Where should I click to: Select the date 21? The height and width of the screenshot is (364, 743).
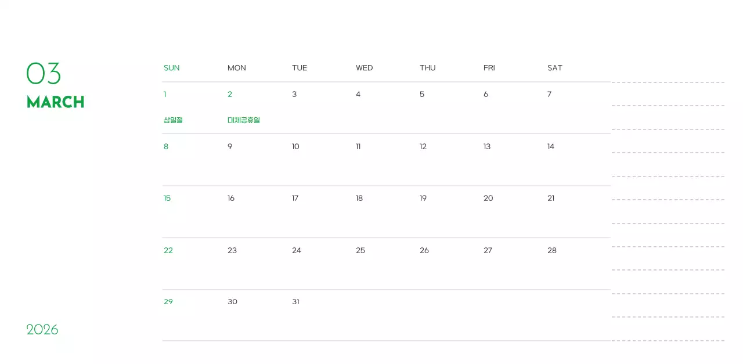tap(551, 198)
